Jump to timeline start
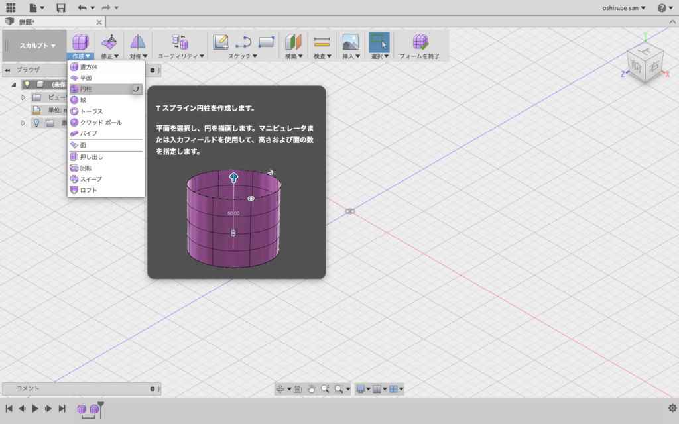The image size is (679, 424). [9, 408]
